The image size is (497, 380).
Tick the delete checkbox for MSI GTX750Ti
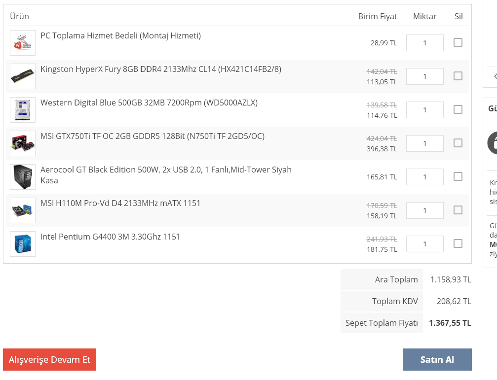coord(458,143)
